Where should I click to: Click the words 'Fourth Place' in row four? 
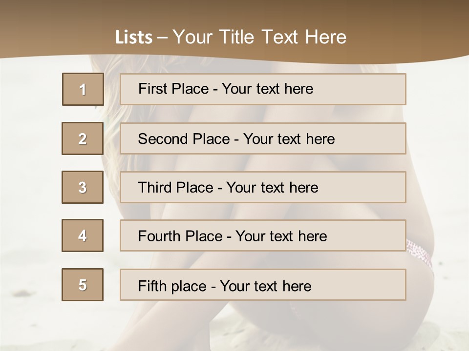coord(180,236)
